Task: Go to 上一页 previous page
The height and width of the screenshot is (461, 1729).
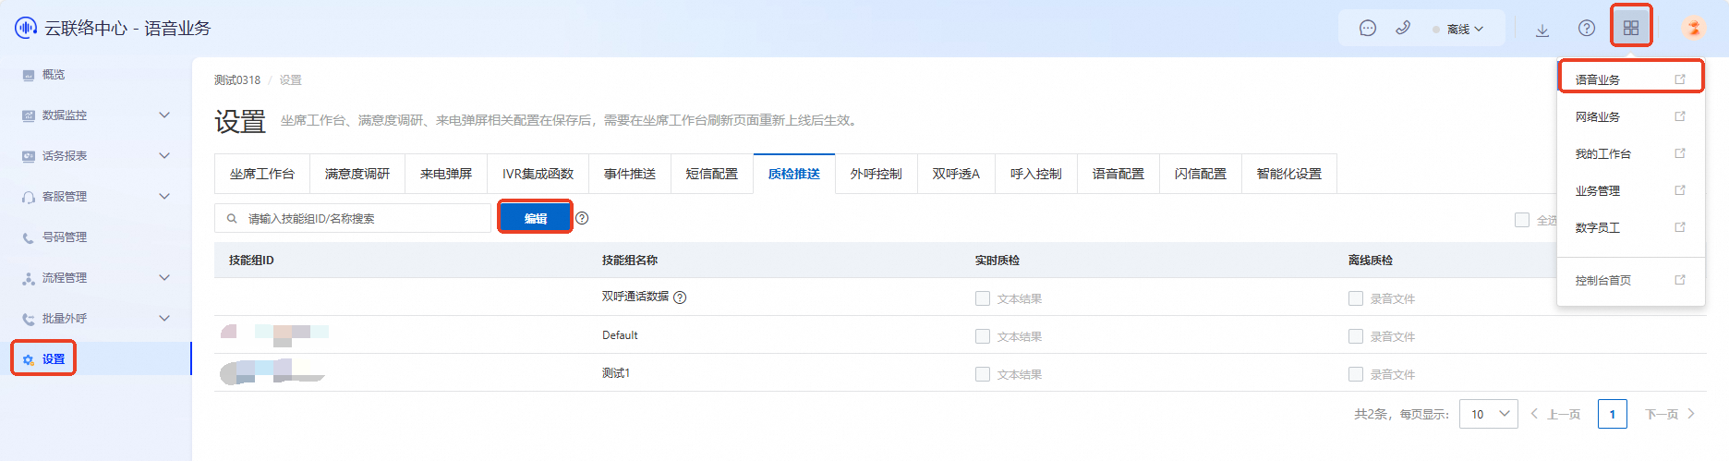Action: (x=1555, y=414)
